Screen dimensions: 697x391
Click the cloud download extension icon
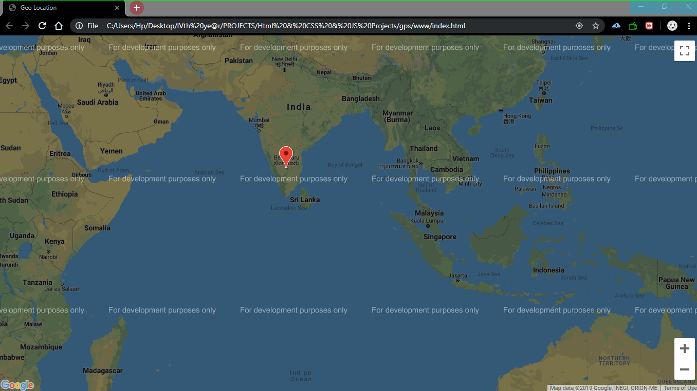[x=616, y=26]
